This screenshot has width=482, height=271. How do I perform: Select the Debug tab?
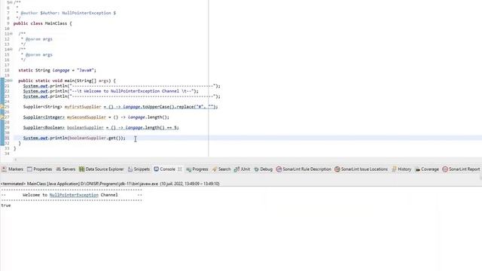[x=263, y=169]
